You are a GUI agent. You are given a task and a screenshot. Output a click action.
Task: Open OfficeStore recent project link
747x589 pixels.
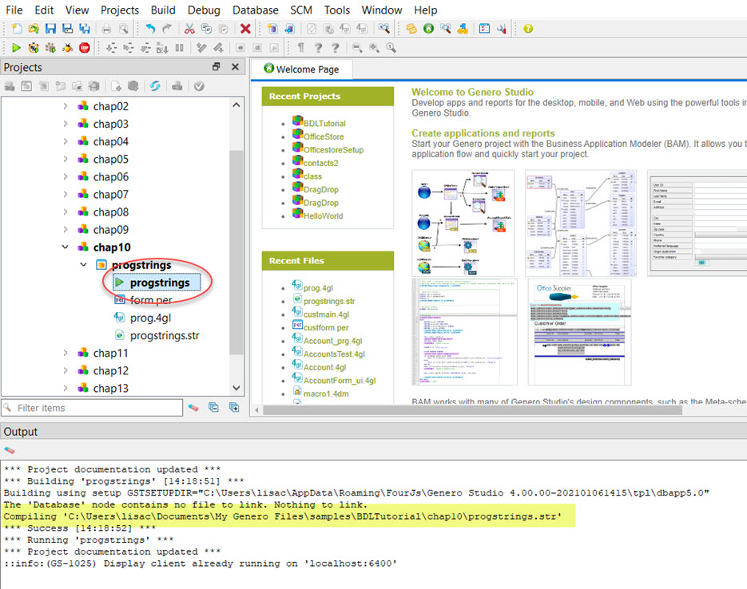pos(324,136)
